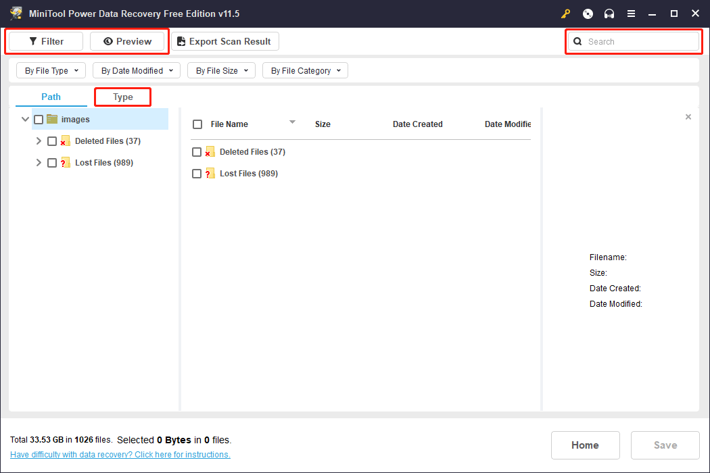The image size is (710, 473).
Task: Select the Path tab
Action: point(50,97)
